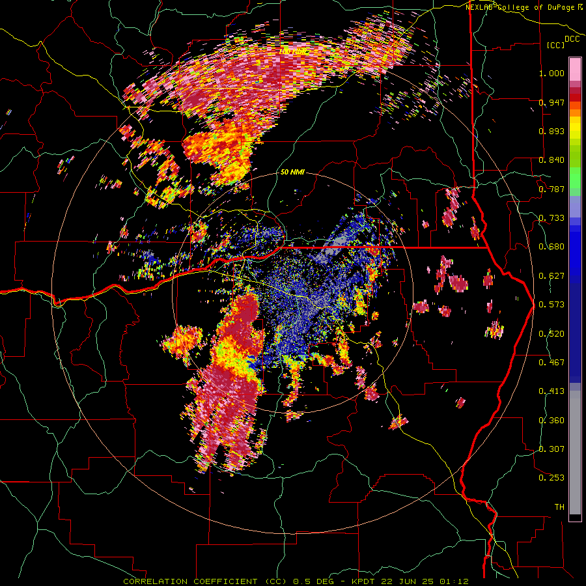Click the 0.573 value on color scale

click(551, 305)
